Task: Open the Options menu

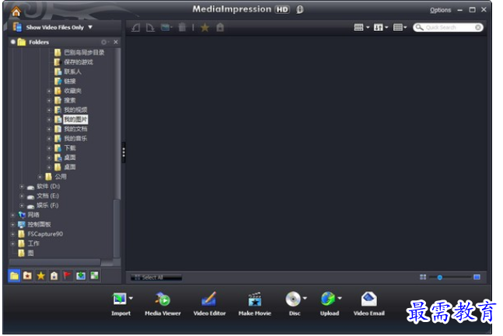Action: (440, 10)
